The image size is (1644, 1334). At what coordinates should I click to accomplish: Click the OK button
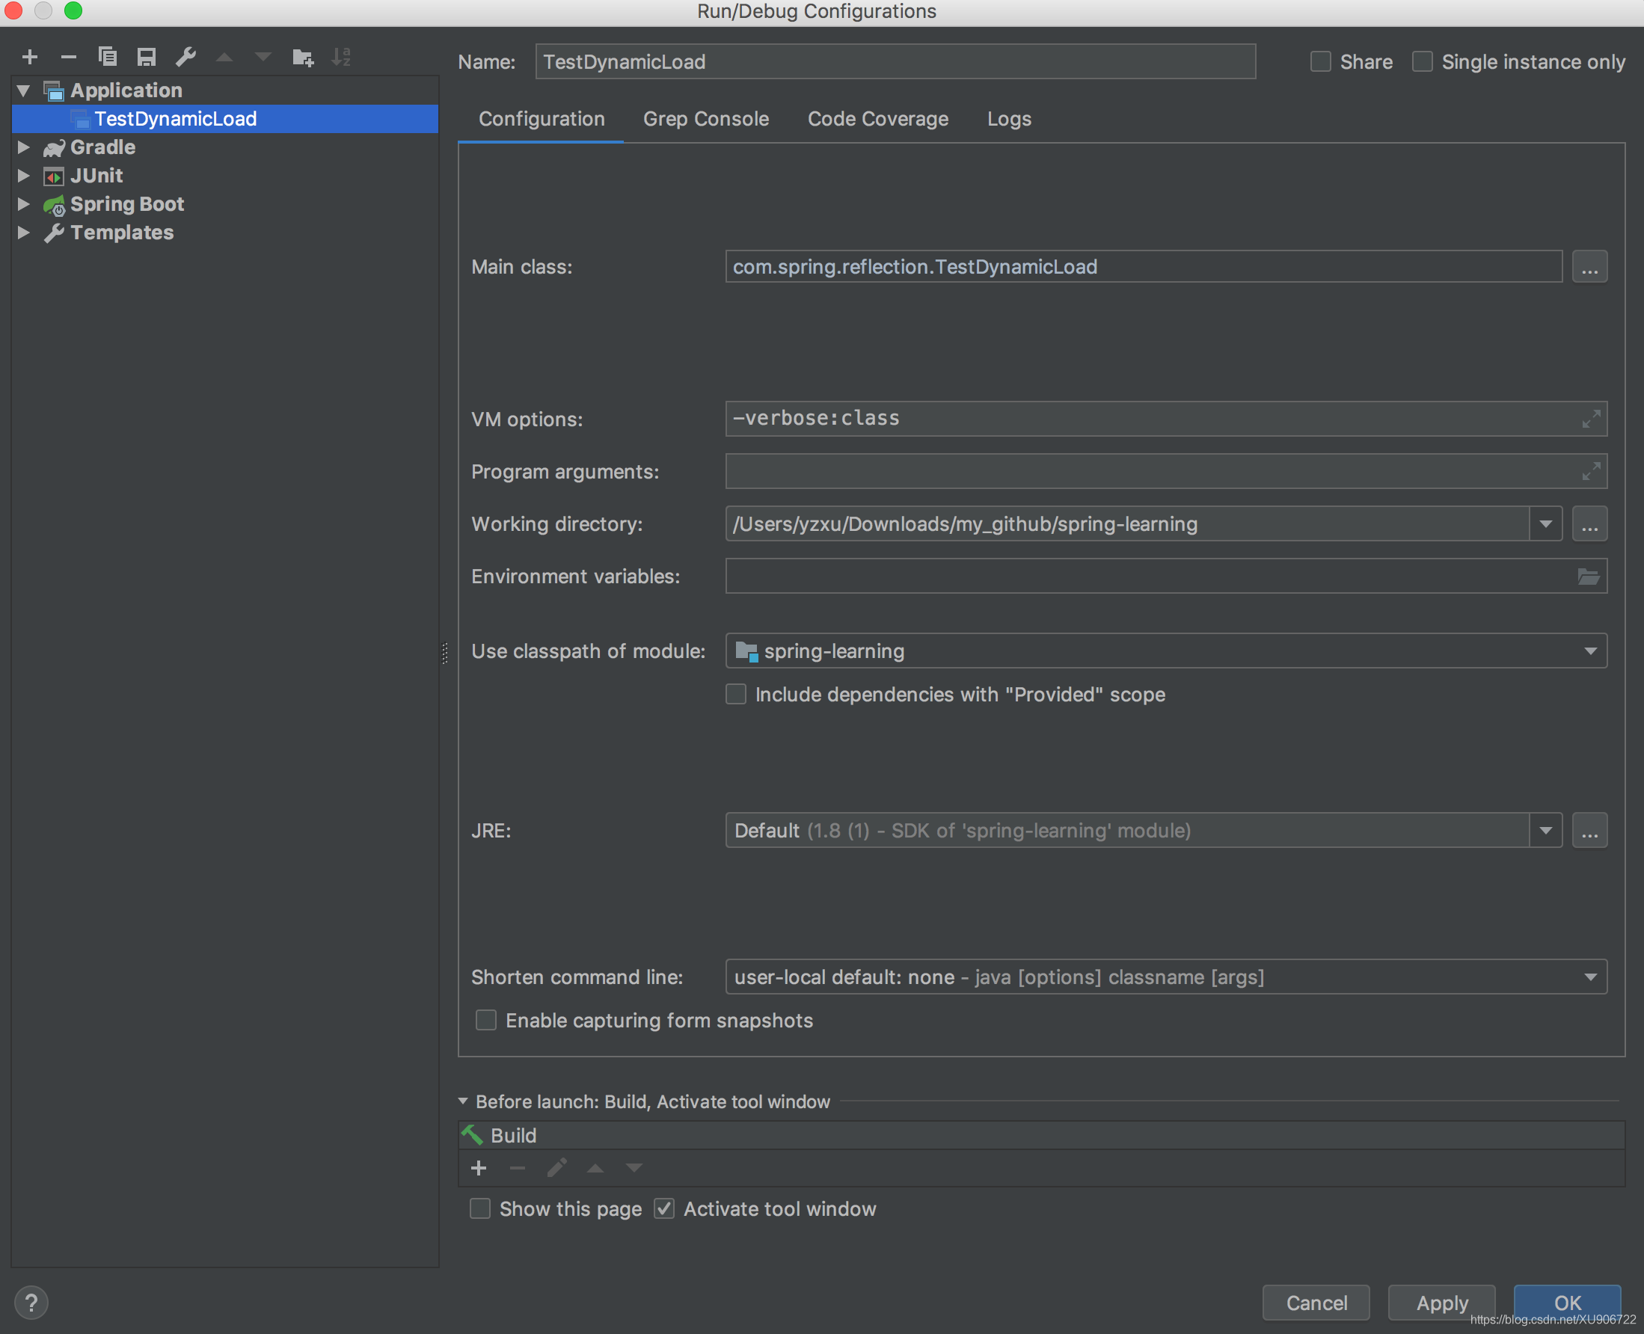1567,1303
